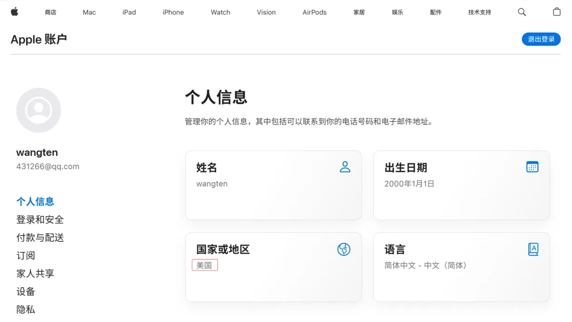572x322 pixels.
Task: Open the 配件 menu
Action: pyautogui.click(x=436, y=12)
